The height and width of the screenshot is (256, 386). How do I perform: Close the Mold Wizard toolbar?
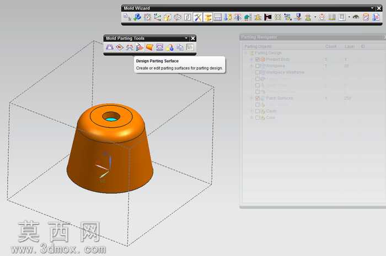[x=379, y=8]
